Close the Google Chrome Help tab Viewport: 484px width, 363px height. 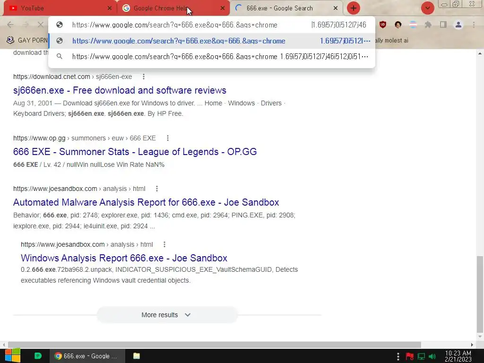(222, 9)
